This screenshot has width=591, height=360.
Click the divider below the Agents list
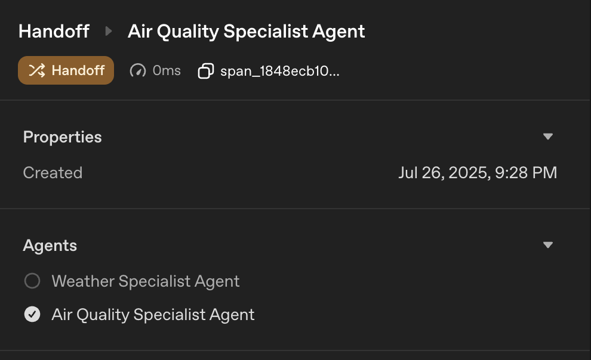click(295, 350)
